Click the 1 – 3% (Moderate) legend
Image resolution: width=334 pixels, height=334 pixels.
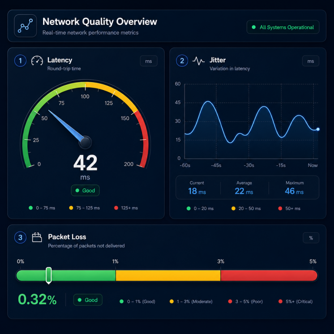[191, 302]
